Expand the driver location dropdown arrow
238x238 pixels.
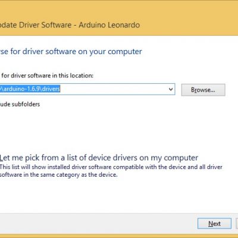point(171,89)
